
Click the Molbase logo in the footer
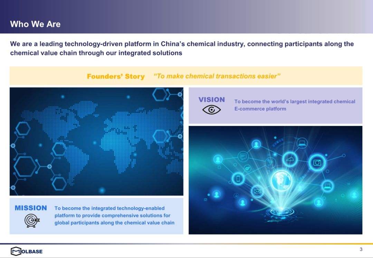tap(27, 251)
